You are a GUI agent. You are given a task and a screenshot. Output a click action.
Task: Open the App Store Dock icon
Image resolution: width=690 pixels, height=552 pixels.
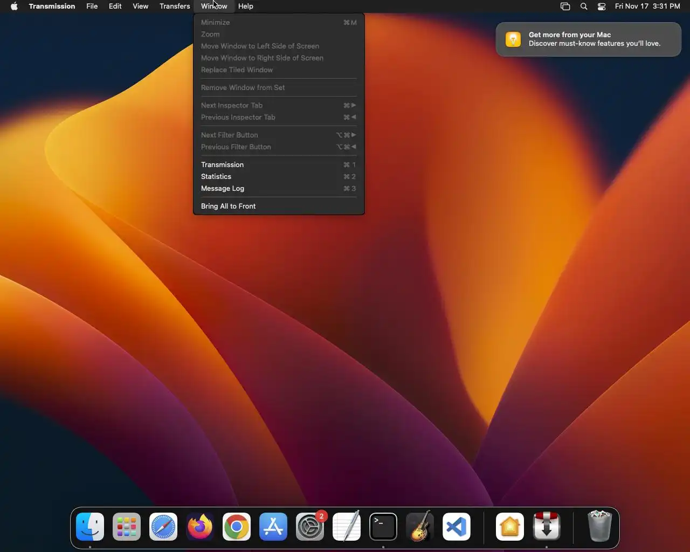tap(273, 527)
